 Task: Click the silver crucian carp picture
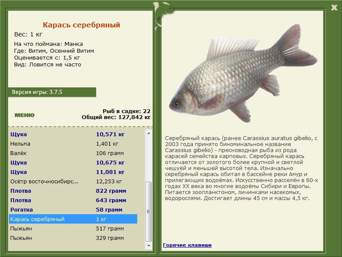click(x=243, y=73)
